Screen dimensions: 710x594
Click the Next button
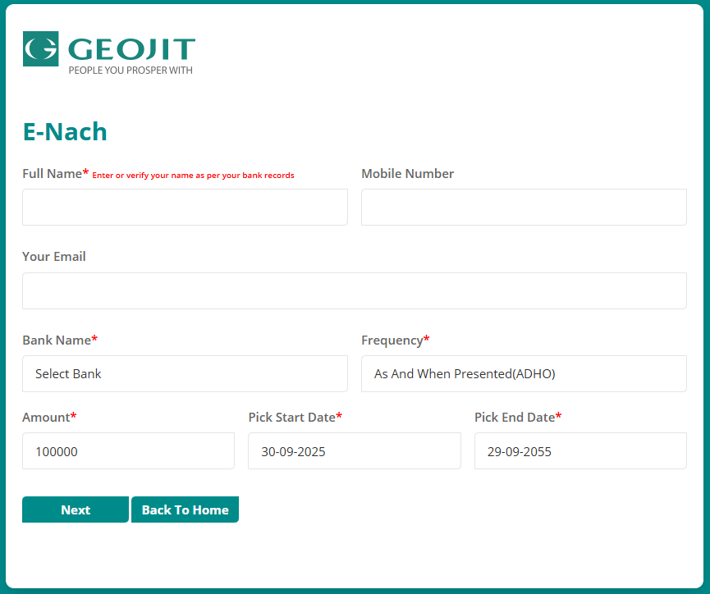pyautogui.click(x=76, y=509)
